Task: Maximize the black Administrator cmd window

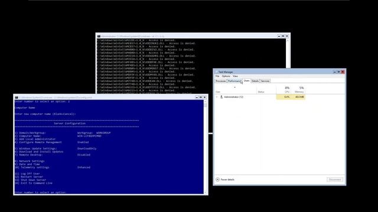Action: (x=283, y=36)
